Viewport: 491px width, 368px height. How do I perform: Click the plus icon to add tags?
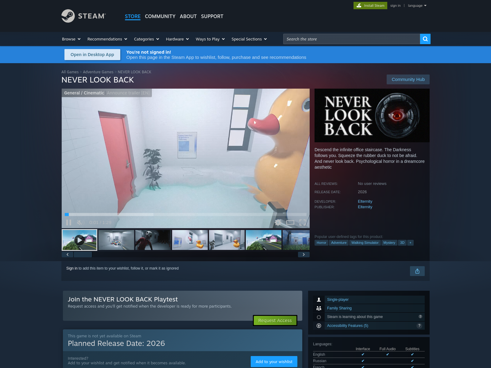pos(410,243)
